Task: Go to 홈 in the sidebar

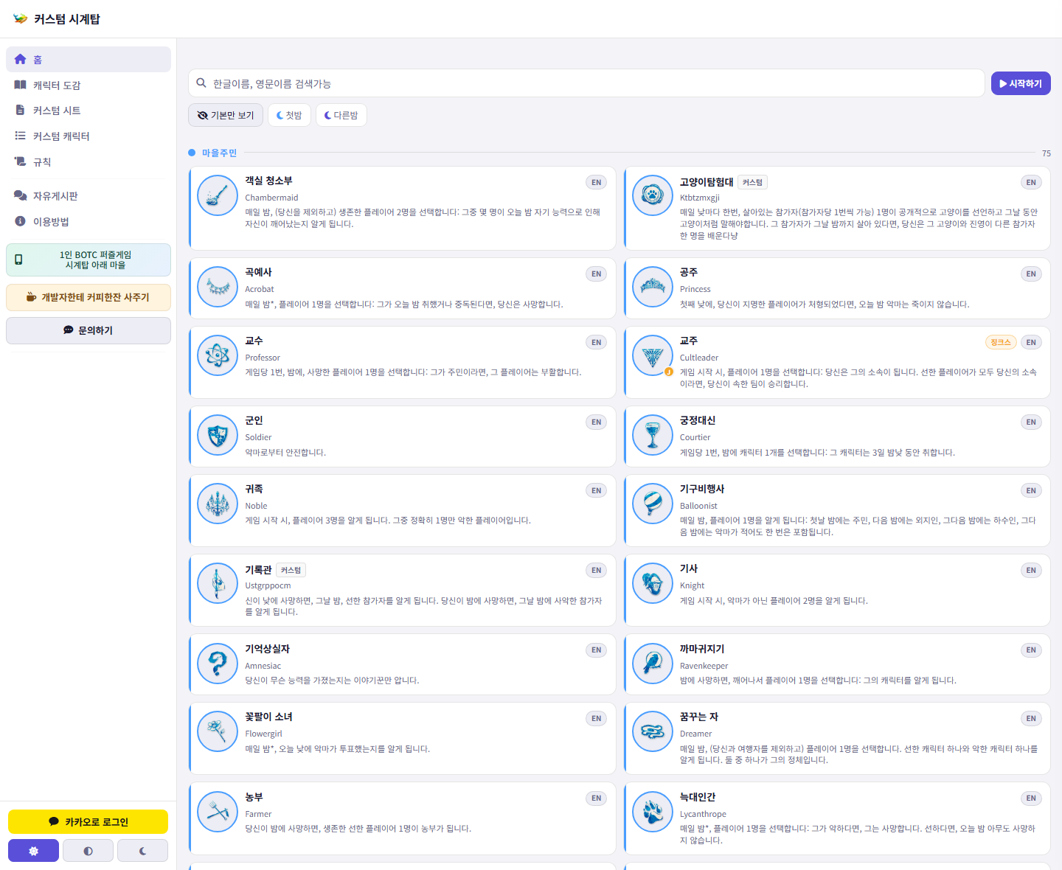Action: 88,60
